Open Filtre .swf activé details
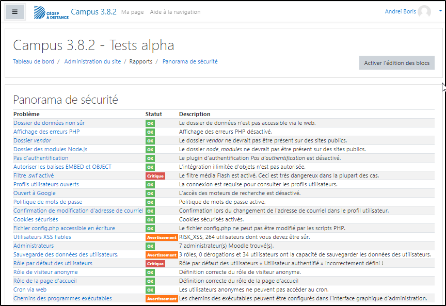 34,175
